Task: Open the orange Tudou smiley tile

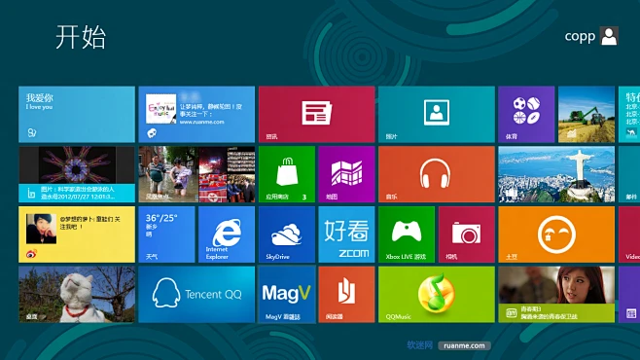Action: [x=556, y=234]
